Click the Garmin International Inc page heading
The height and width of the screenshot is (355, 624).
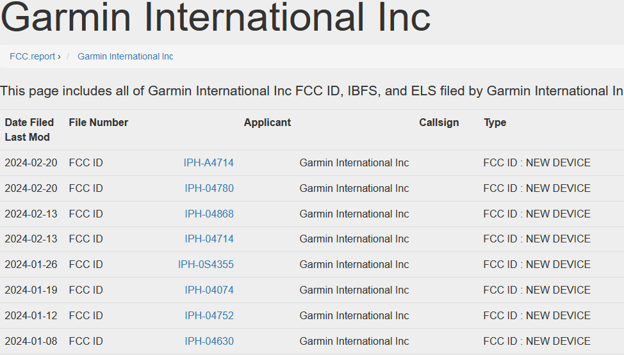[x=215, y=18]
